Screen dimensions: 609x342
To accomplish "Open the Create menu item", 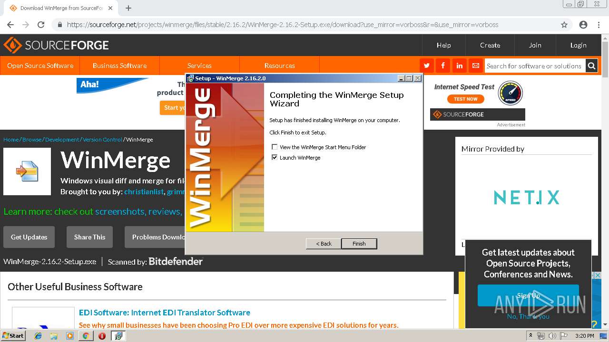I will click(490, 45).
